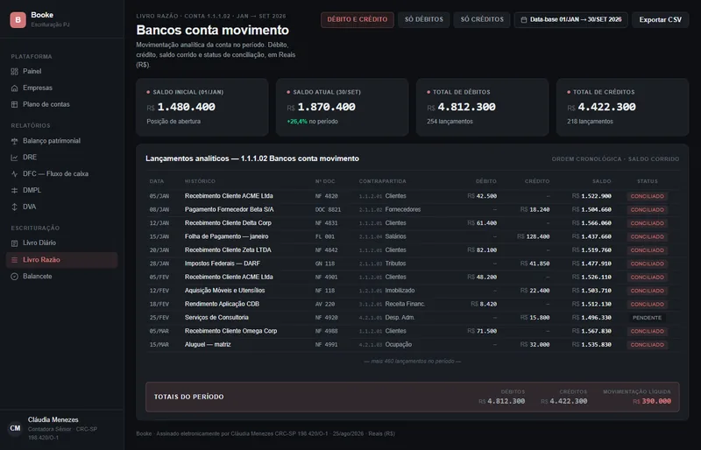This screenshot has height=450, width=701.
Task: Open the Livro Diário page
Action: (61, 243)
